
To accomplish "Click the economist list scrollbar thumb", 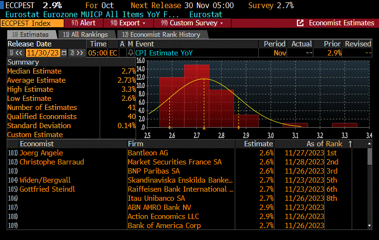I will pos(369,157).
